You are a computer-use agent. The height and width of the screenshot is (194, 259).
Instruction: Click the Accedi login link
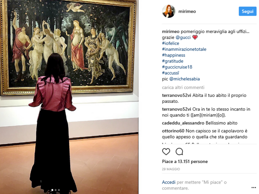pyautogui.click(x=169, y=182)
